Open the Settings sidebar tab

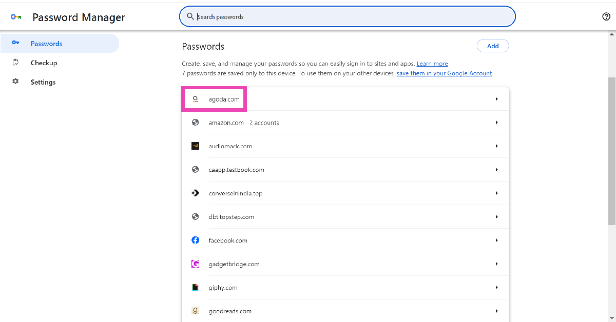[43, 82]
